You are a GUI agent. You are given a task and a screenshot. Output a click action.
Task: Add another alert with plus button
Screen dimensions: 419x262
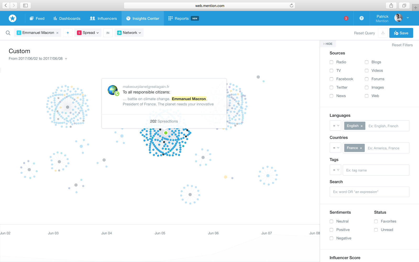(x=68, y=33)
